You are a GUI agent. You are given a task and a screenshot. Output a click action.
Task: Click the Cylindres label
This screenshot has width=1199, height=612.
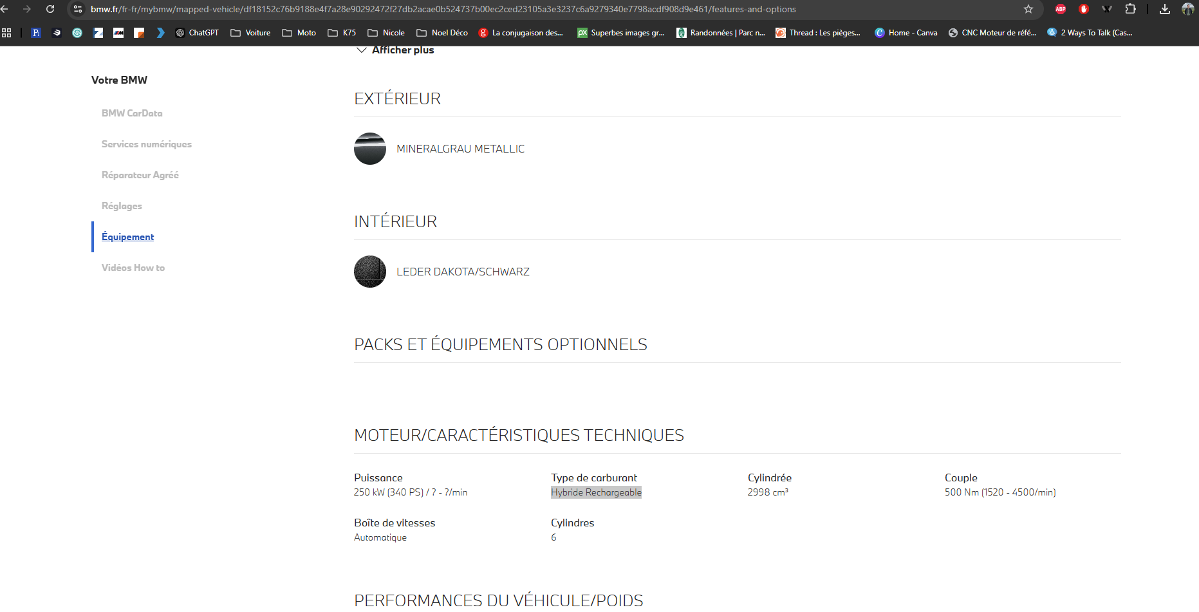pyautogui.click(x=572, y=523)
